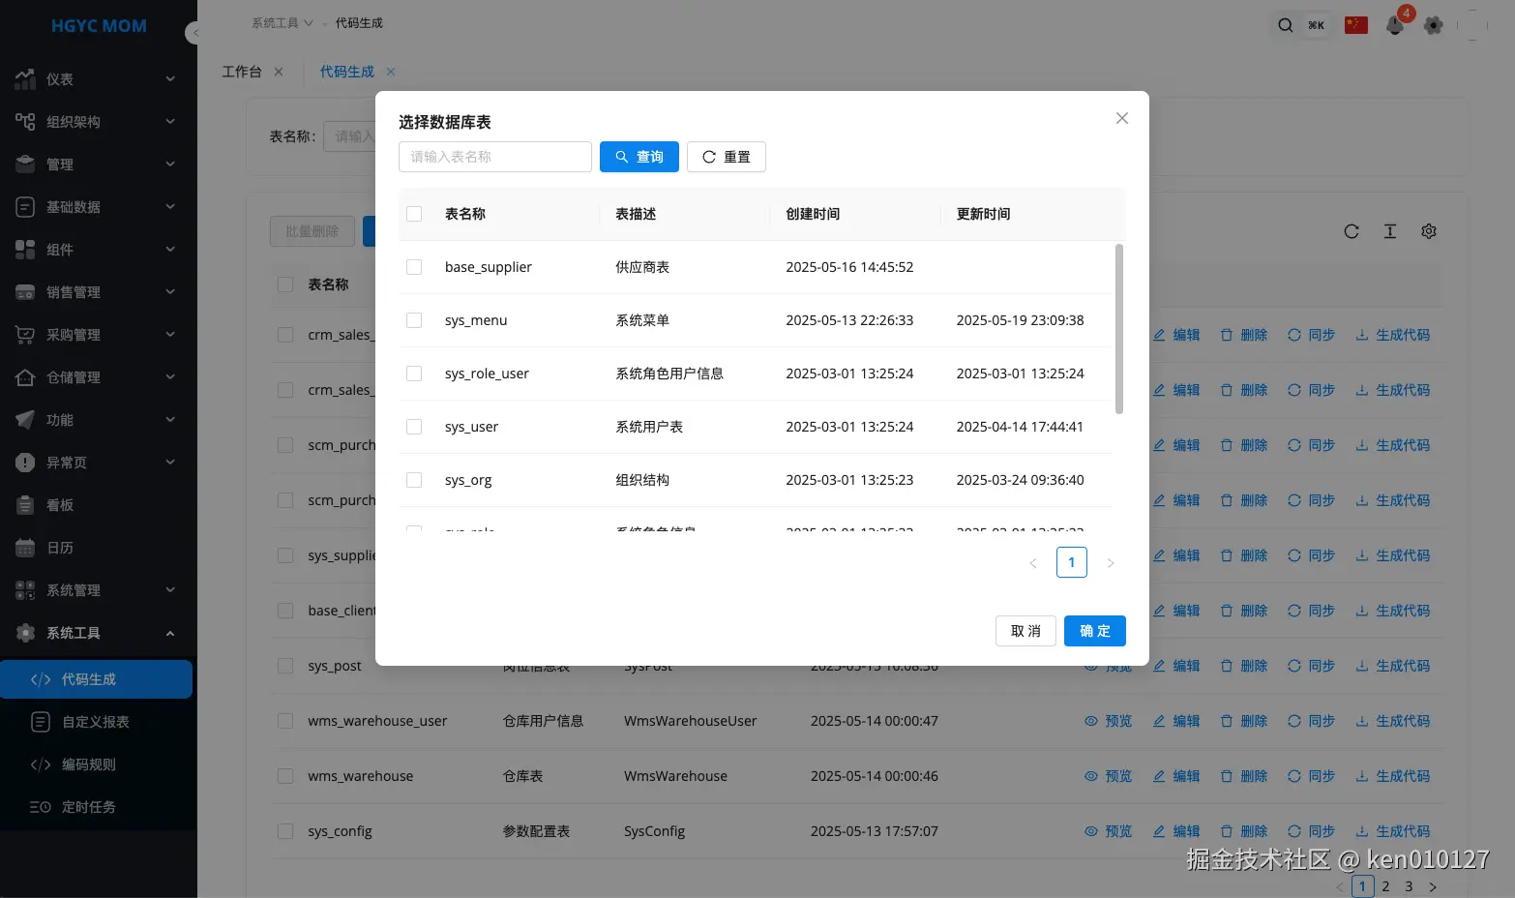Viewport: 1515px width, 898px height.
Task: Check the sys_org row checkbox
Action: pyautogui.click(x=414, y=480)
